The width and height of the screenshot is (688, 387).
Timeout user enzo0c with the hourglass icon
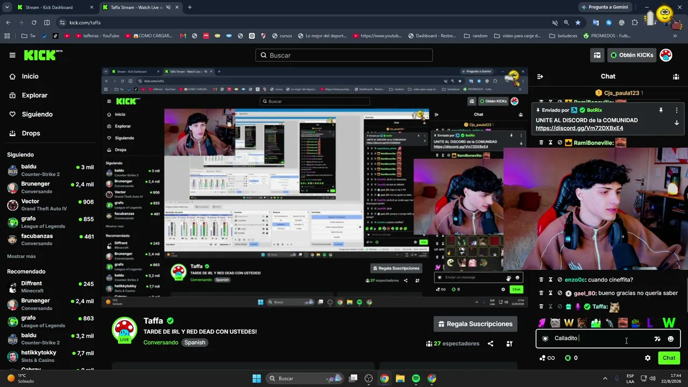(550, 279)
